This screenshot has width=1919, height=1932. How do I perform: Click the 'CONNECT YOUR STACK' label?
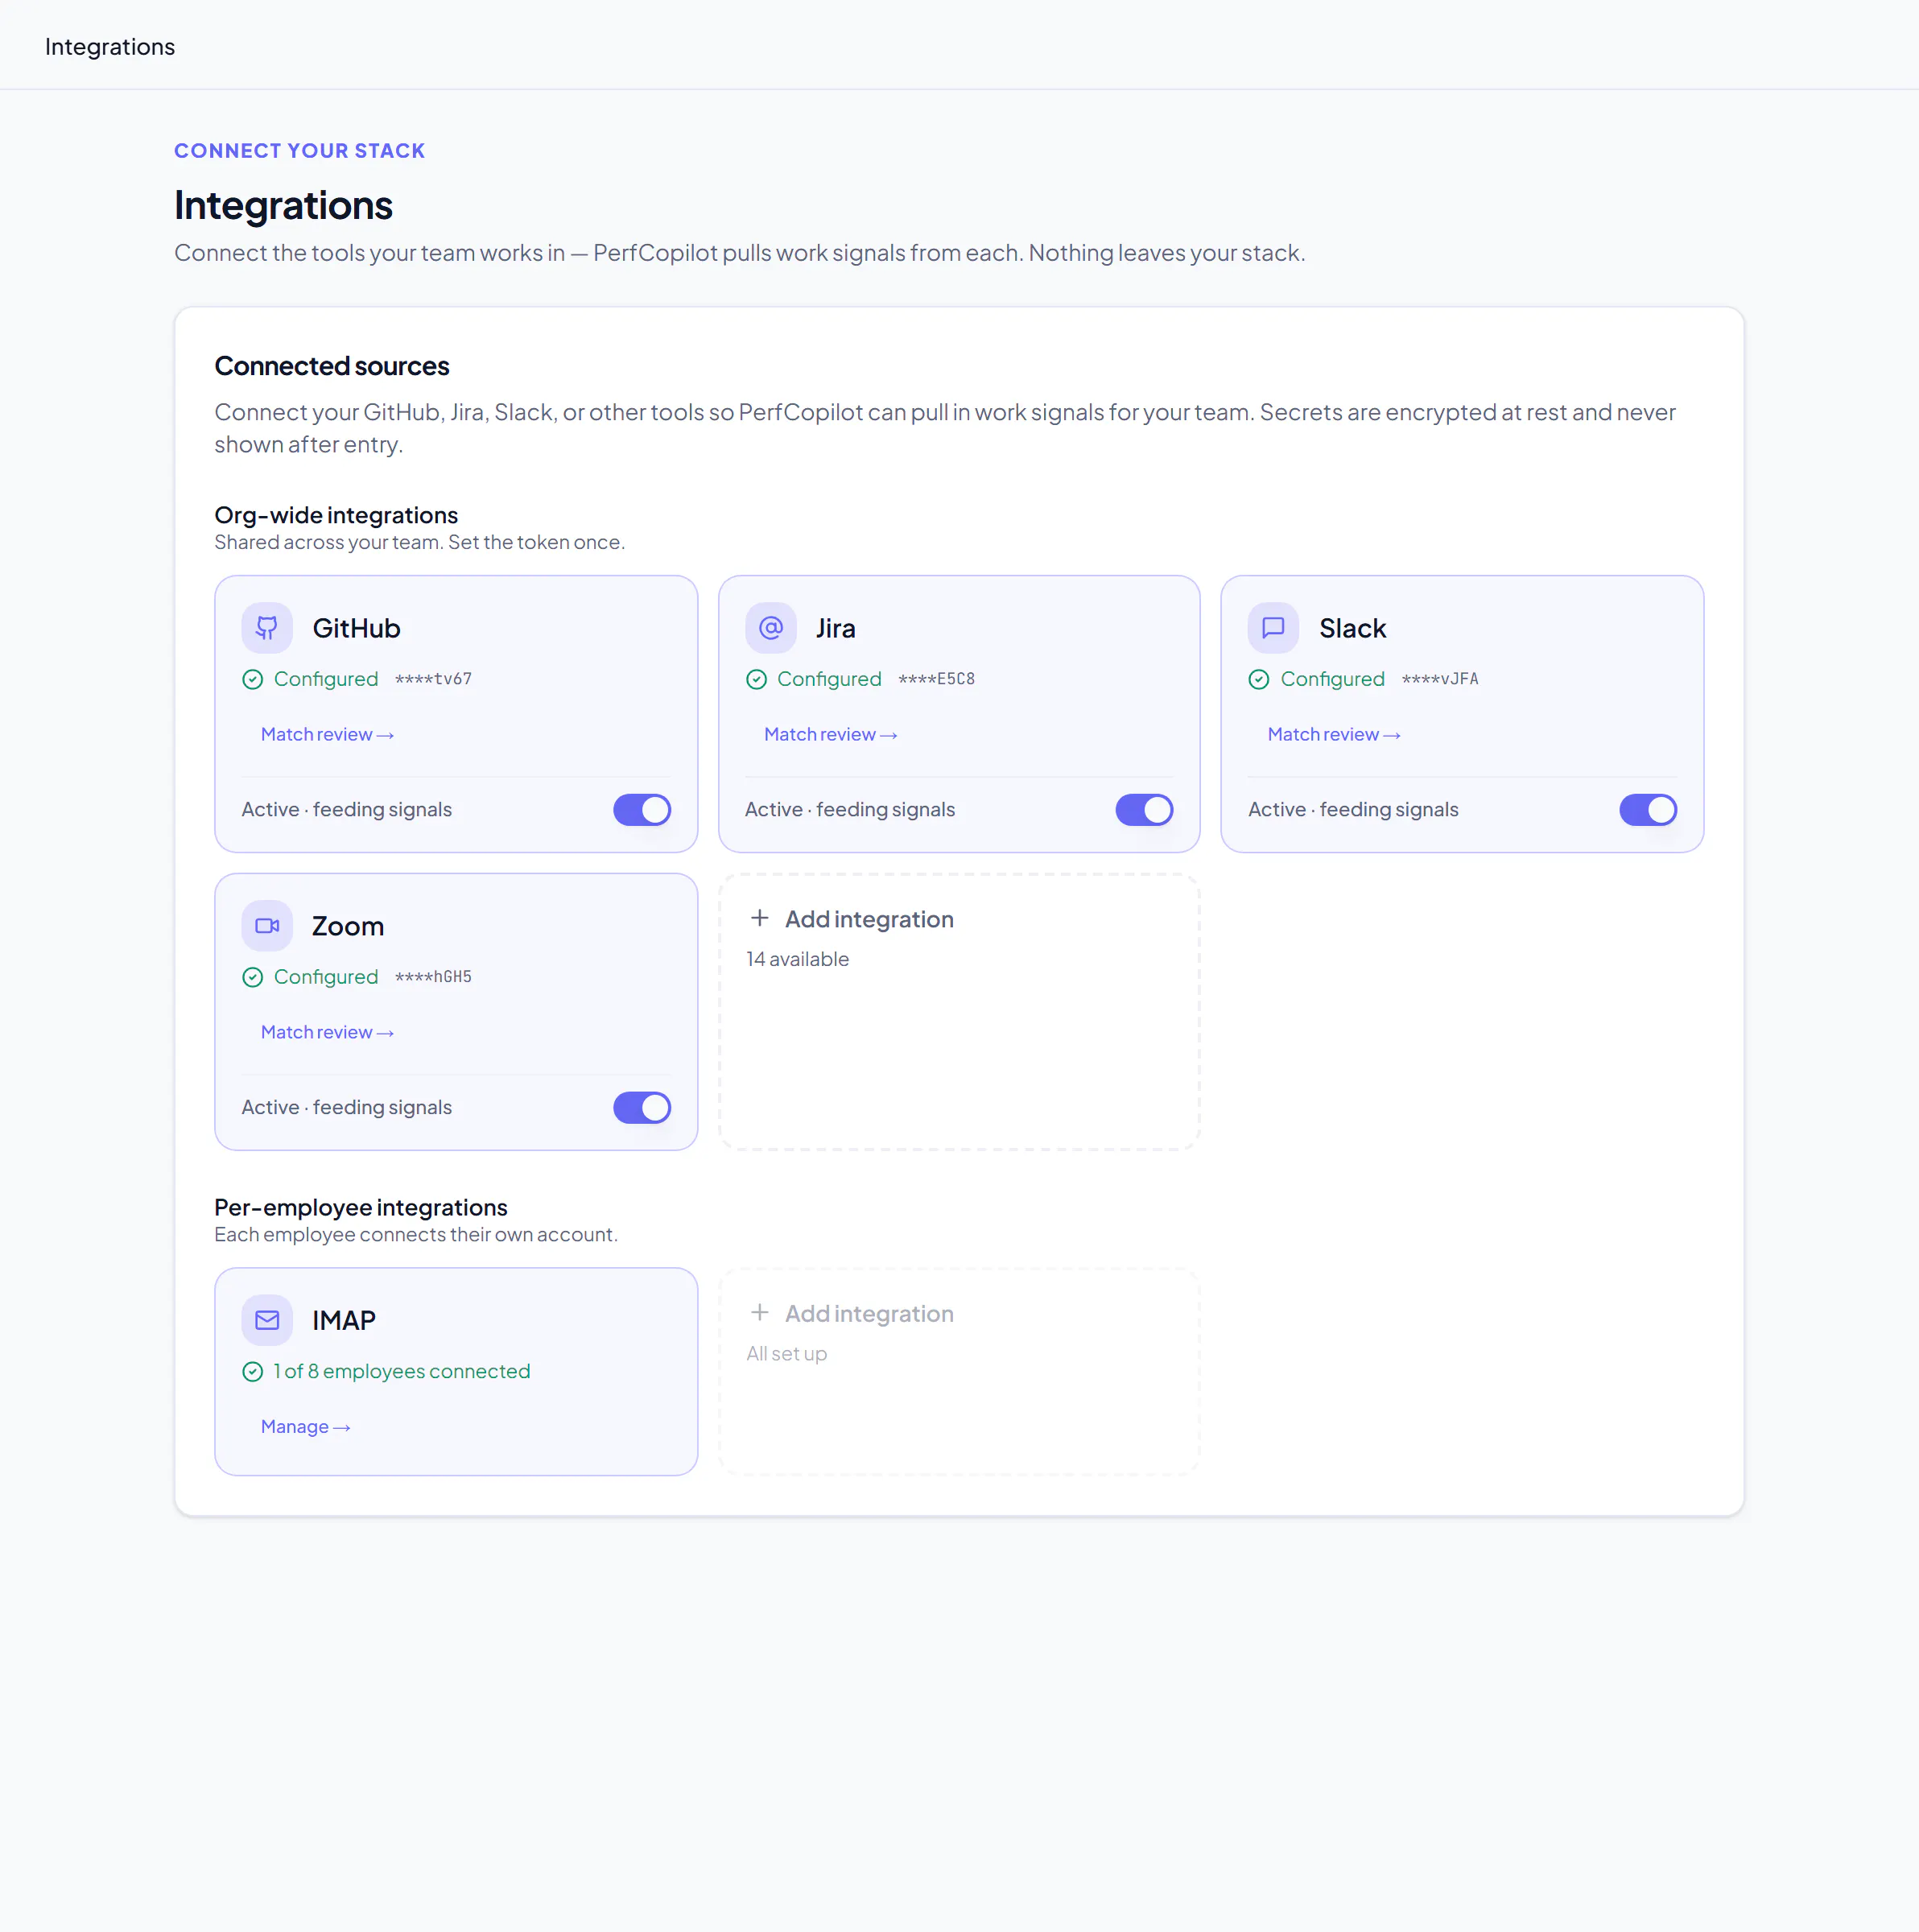(300, 151)
